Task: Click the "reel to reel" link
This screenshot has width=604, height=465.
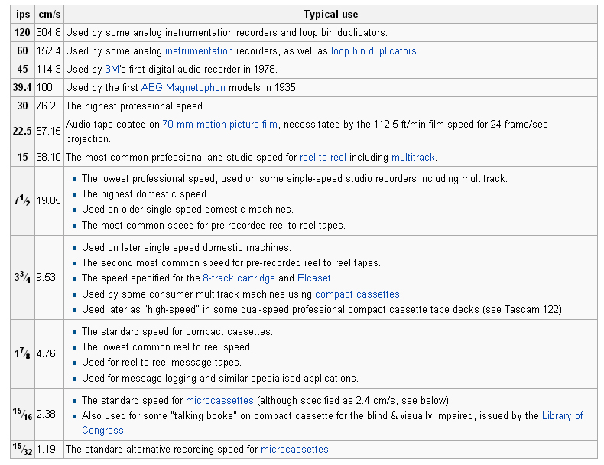Action: pos(323,158)
